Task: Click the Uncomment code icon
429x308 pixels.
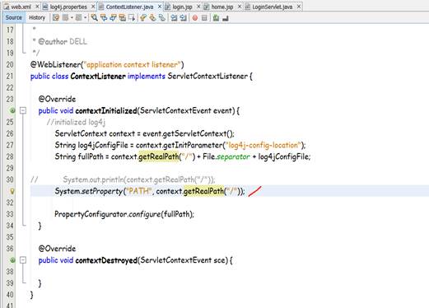Action: click(226, 18)
